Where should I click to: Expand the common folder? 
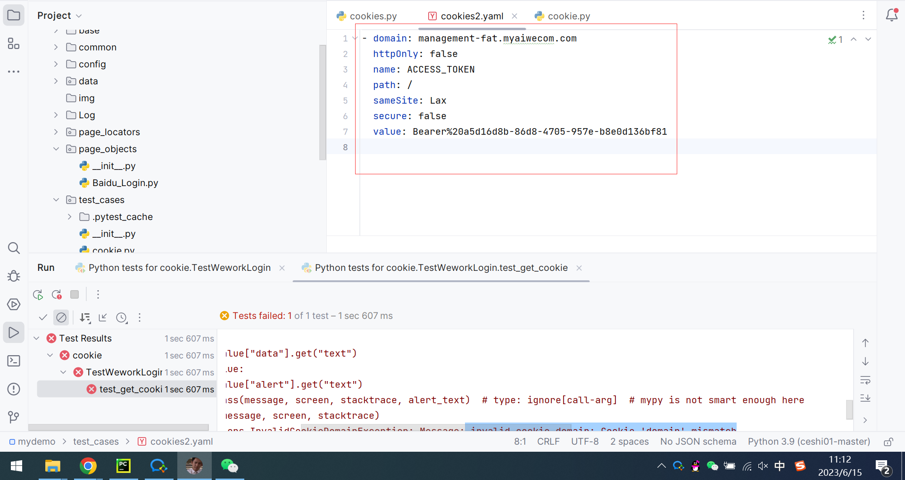(56, 47)
